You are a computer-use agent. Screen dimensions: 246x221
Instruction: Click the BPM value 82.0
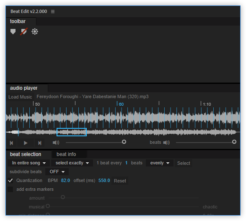[65, 180]
